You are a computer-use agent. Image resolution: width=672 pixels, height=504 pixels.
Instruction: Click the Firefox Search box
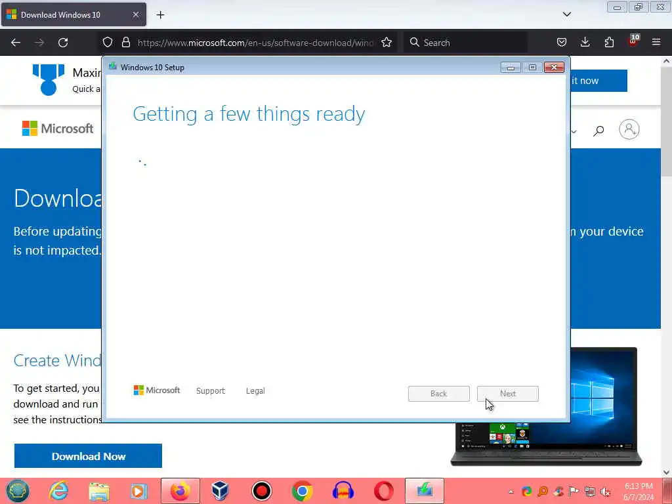click(466, 43)
